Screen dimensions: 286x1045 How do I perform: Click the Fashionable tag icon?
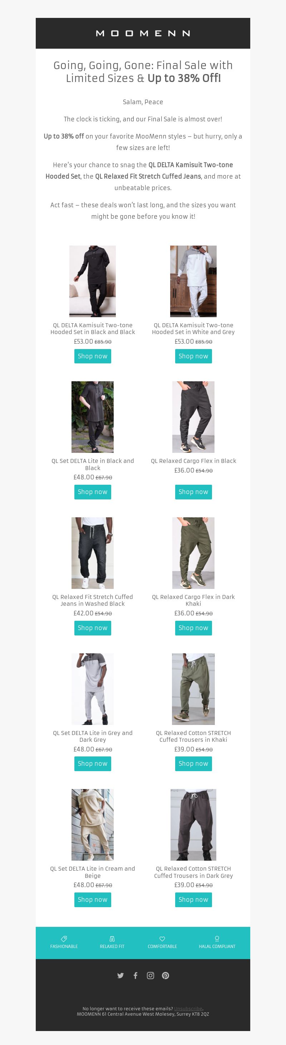pyautogui.click(x=64, y=939)
